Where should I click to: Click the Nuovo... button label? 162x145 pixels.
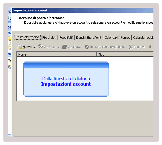tap(29, 47)
